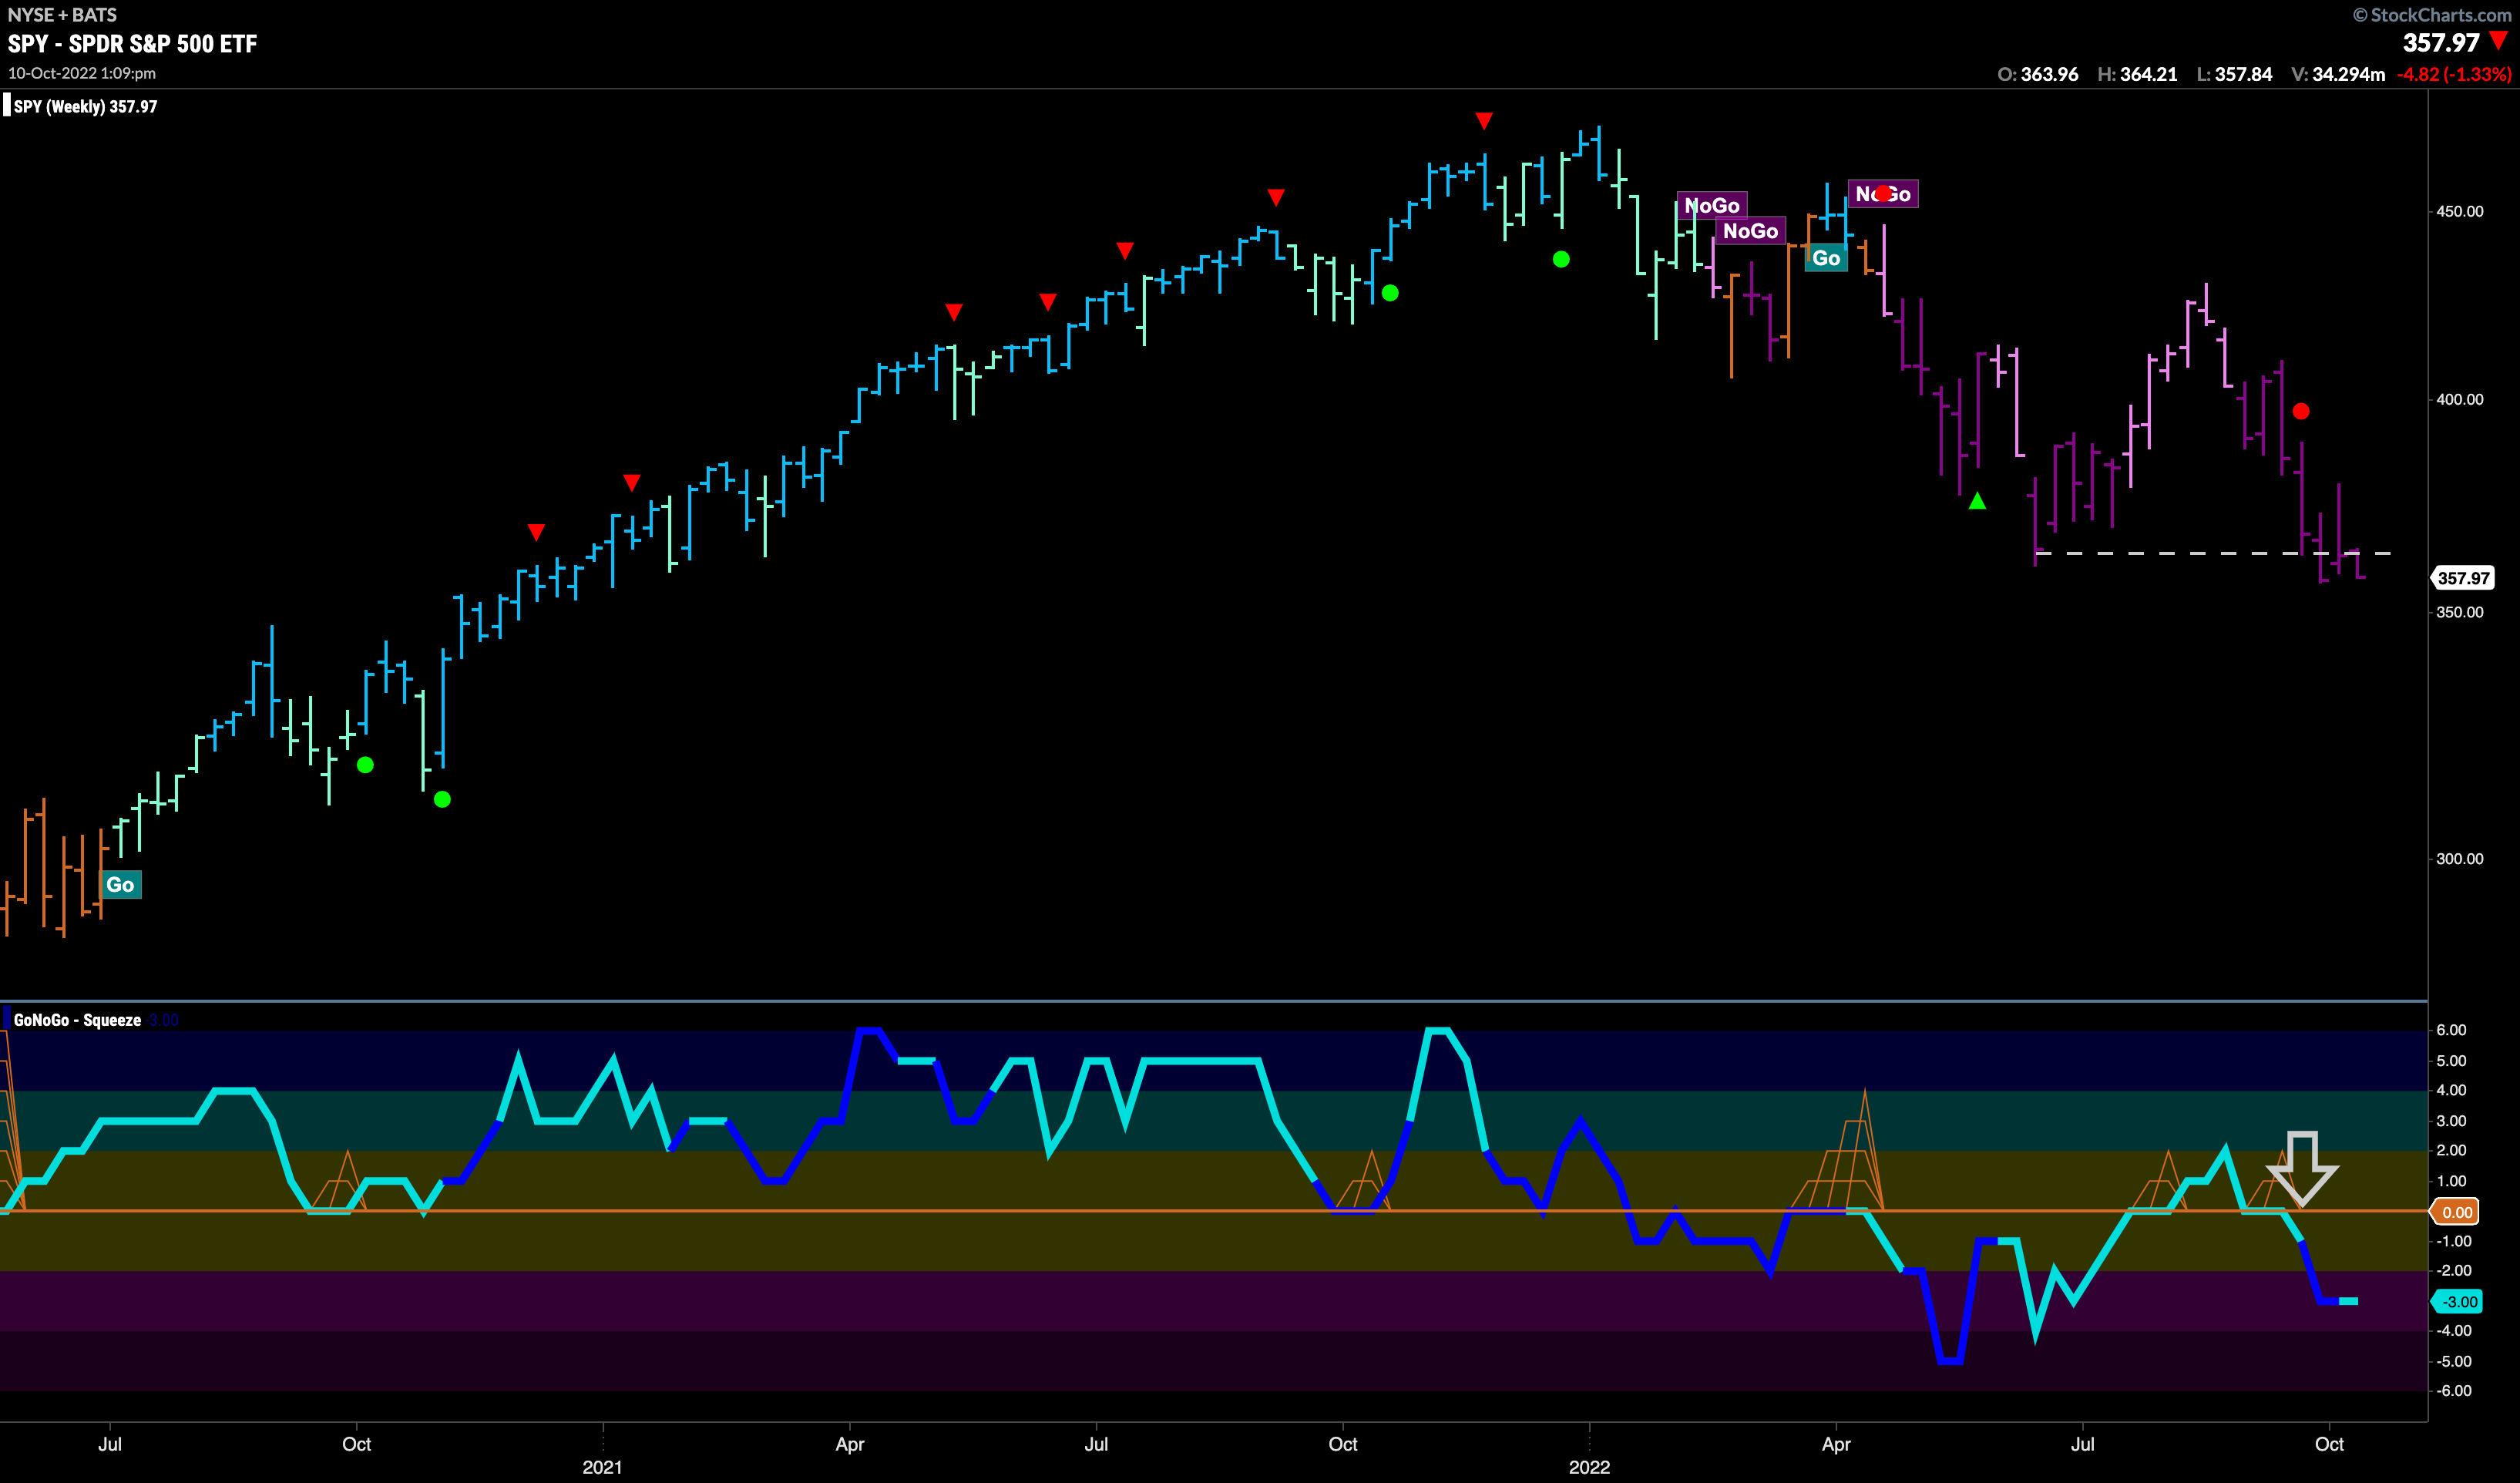
Task: Select the white 357.97 current price tag
Action: click(x=2462, y=578)
